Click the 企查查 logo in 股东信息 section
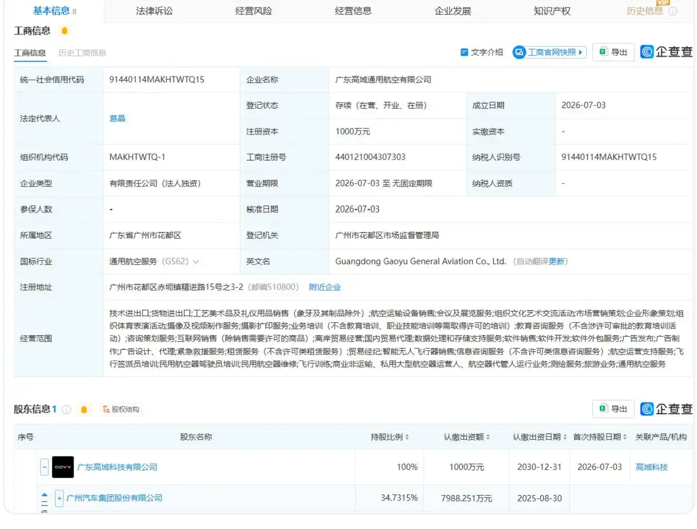The width and height of the screenshot is (697, 529). (x=666, y=409)
